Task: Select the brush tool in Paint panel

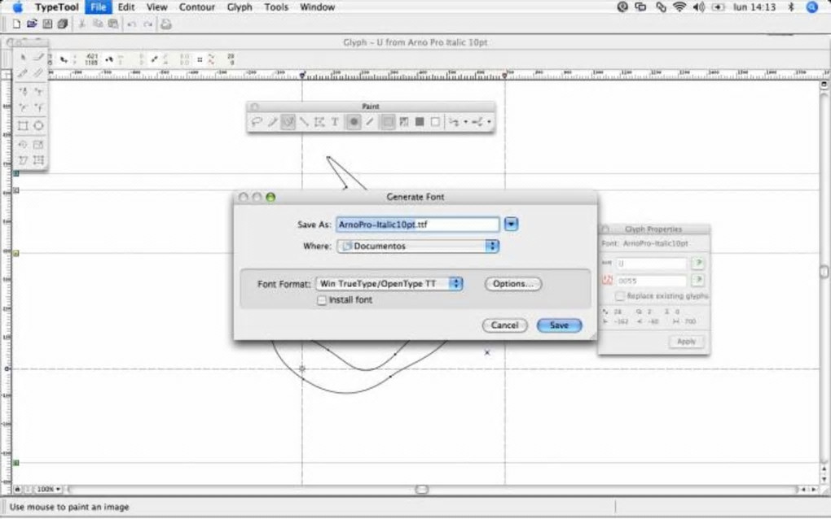Action: [272, 122]
